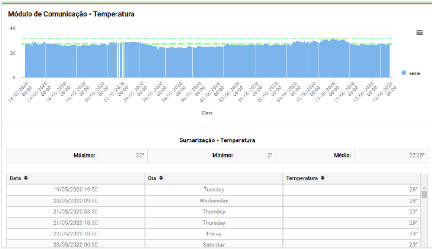The image size is (436, 249).
Task: Click the sort arrows beside Temperatura header
Action: [322, 178]
